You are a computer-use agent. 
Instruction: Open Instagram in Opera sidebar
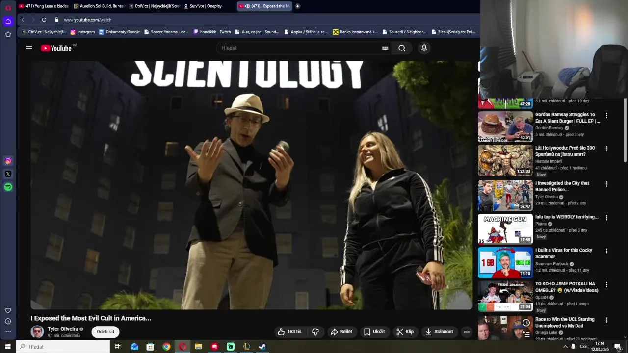pyautogui.click(x=8, y=161)
